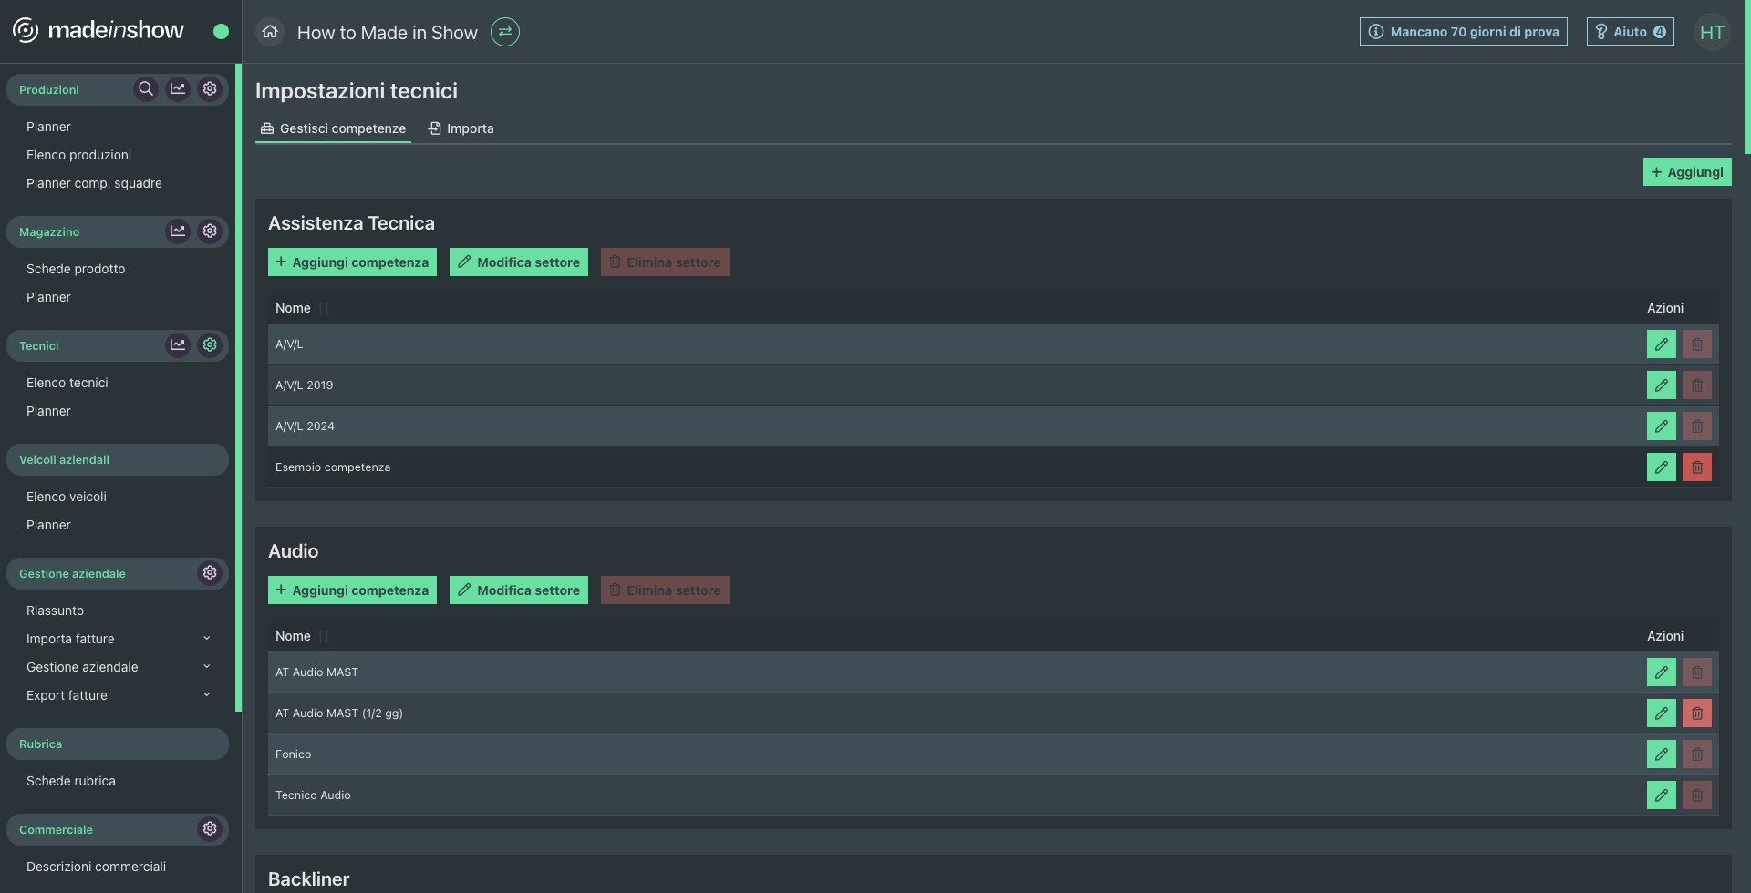The image size is (1751, 893).
Task: Switch to the Importa tab
Action: (x=461, y=128)
